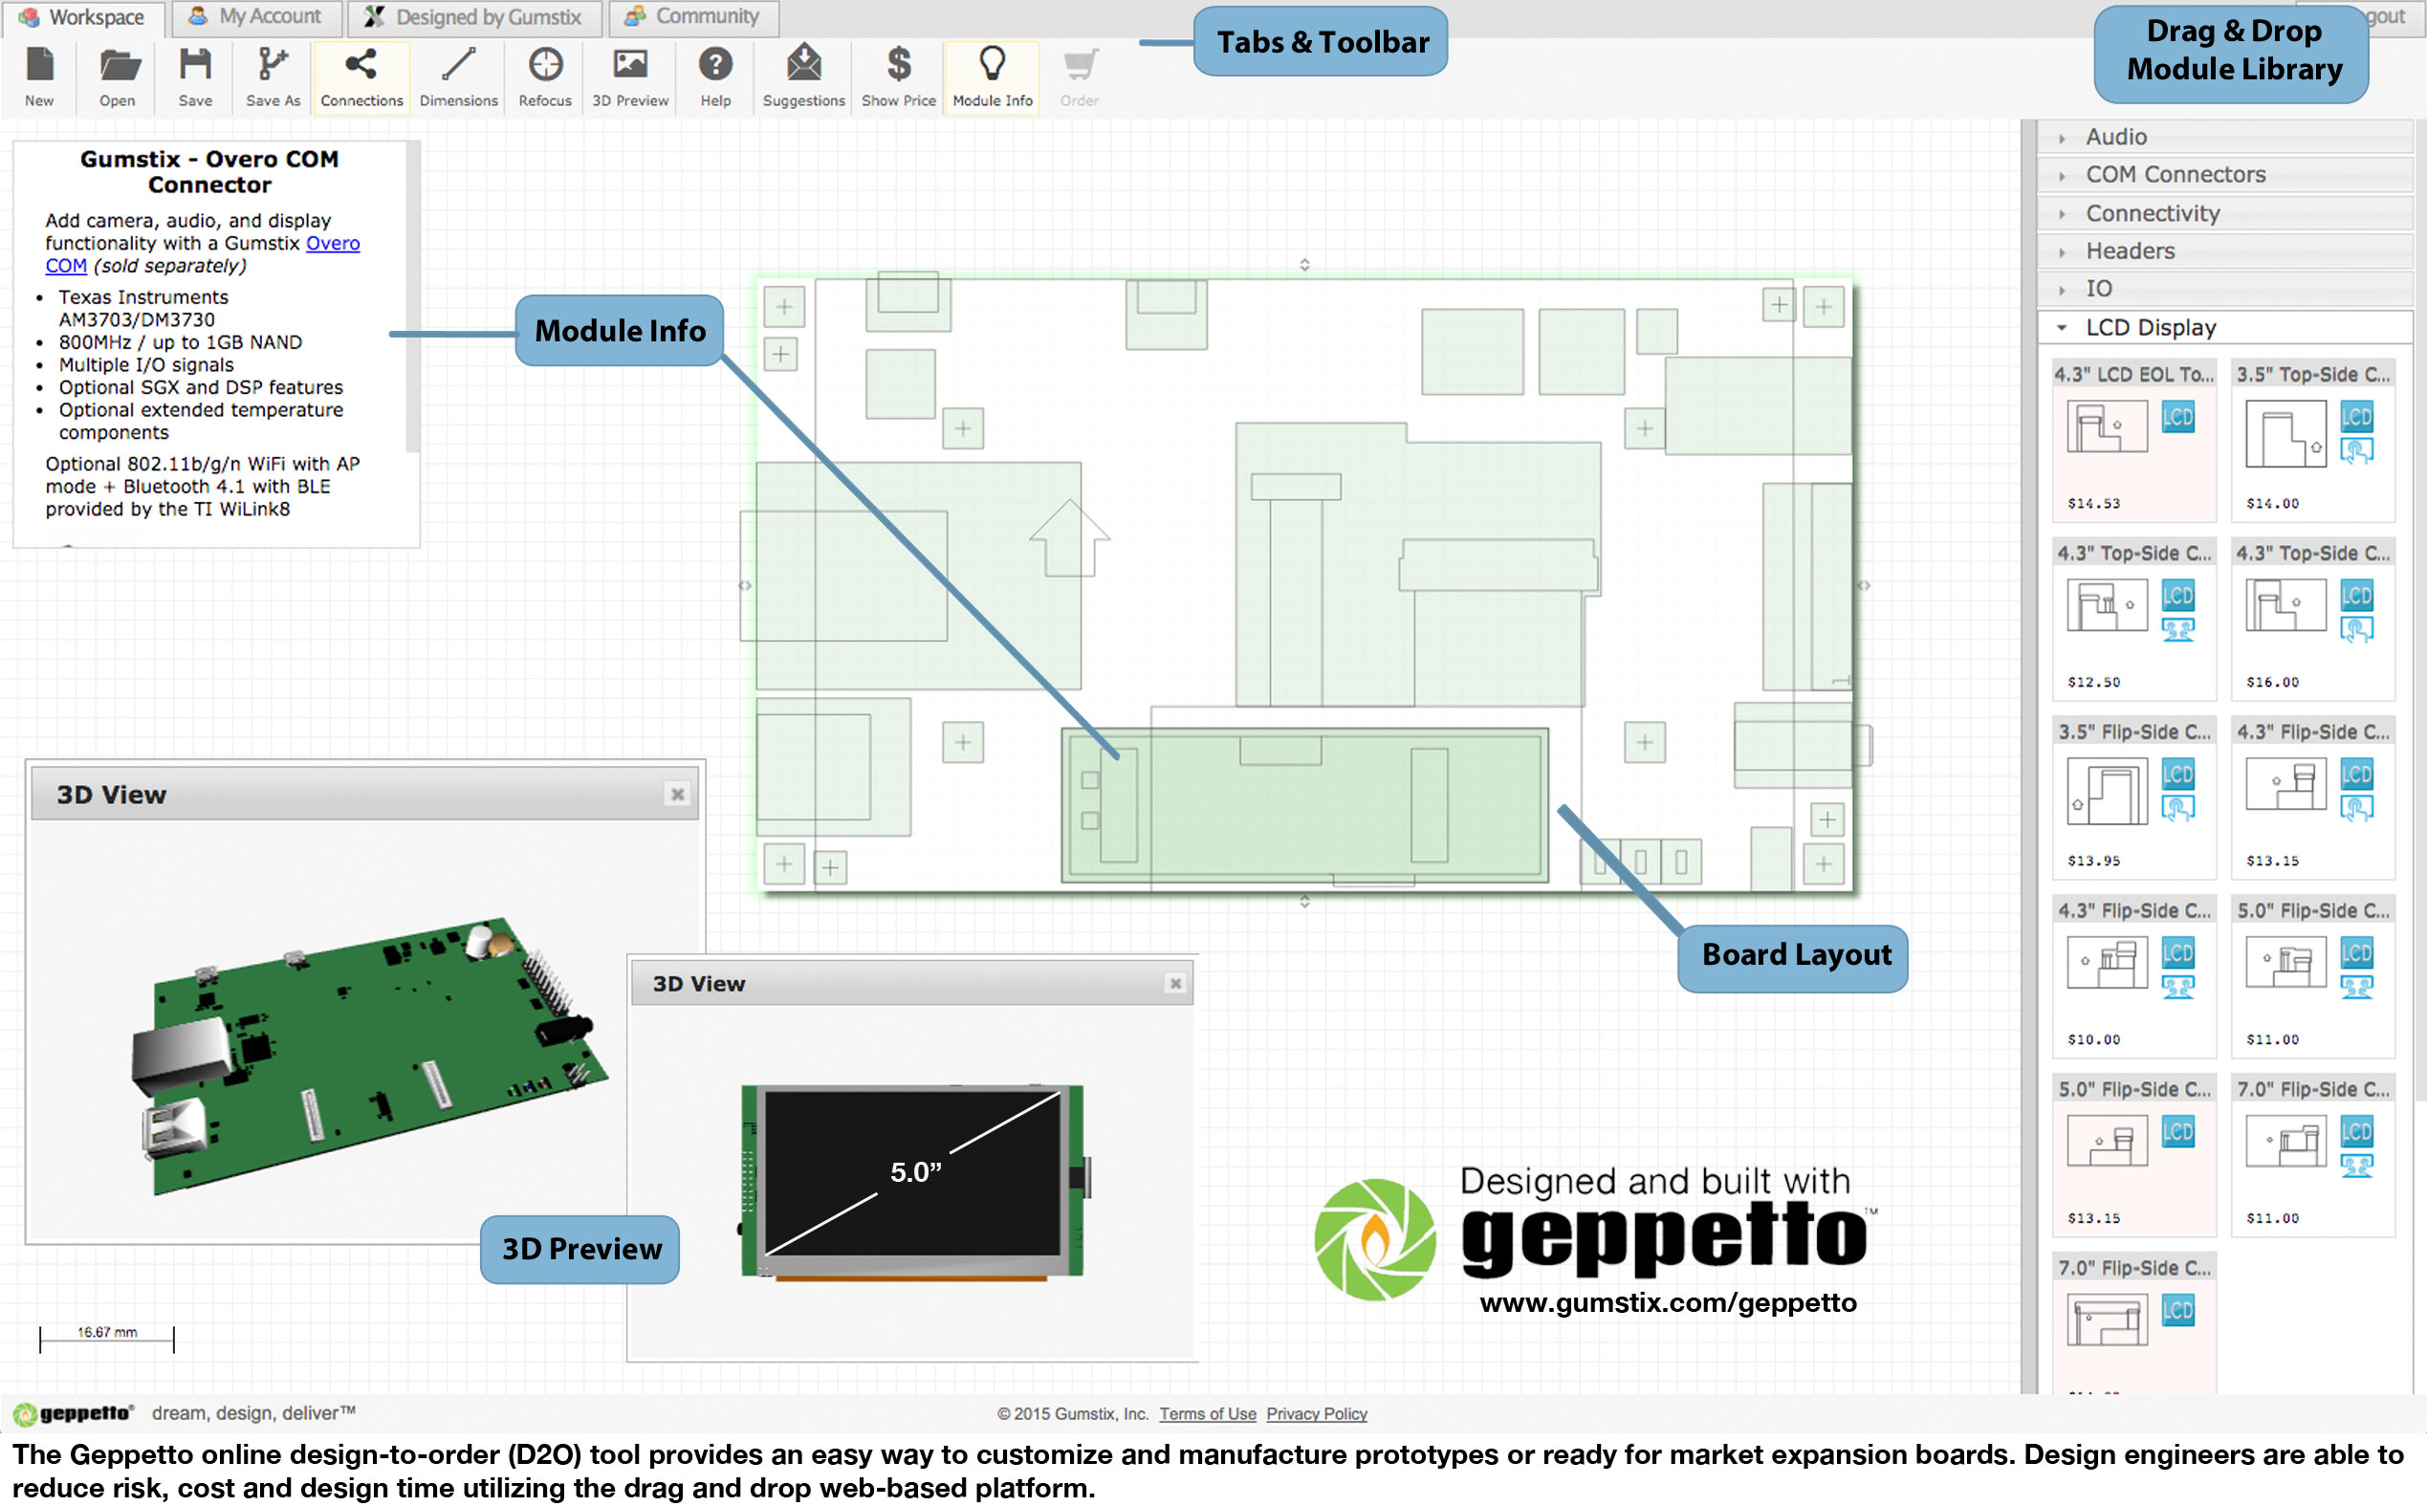
Task: Expand the IO module category
Action: pyautogui.click(x=2225, y=289)
